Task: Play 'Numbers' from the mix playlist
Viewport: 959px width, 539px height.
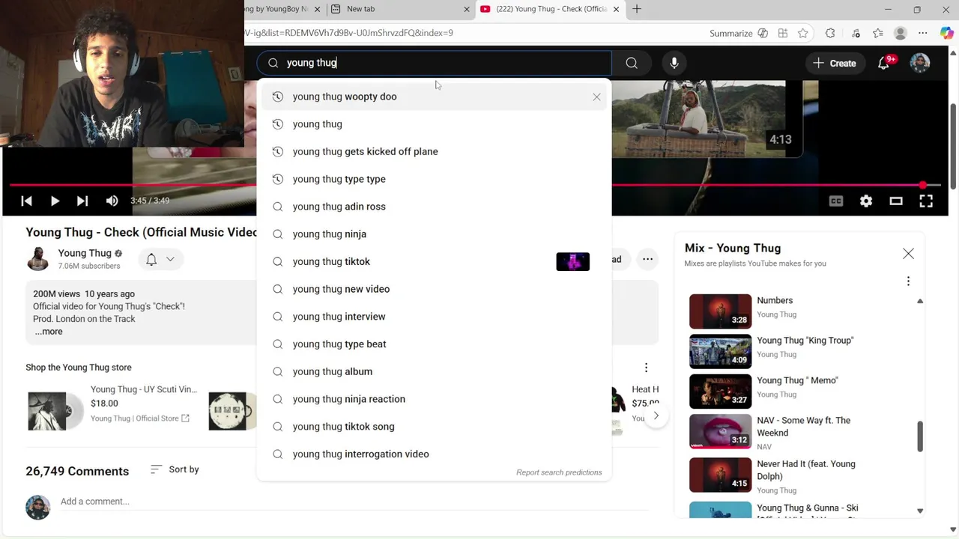Action: (x=802, y=311)
